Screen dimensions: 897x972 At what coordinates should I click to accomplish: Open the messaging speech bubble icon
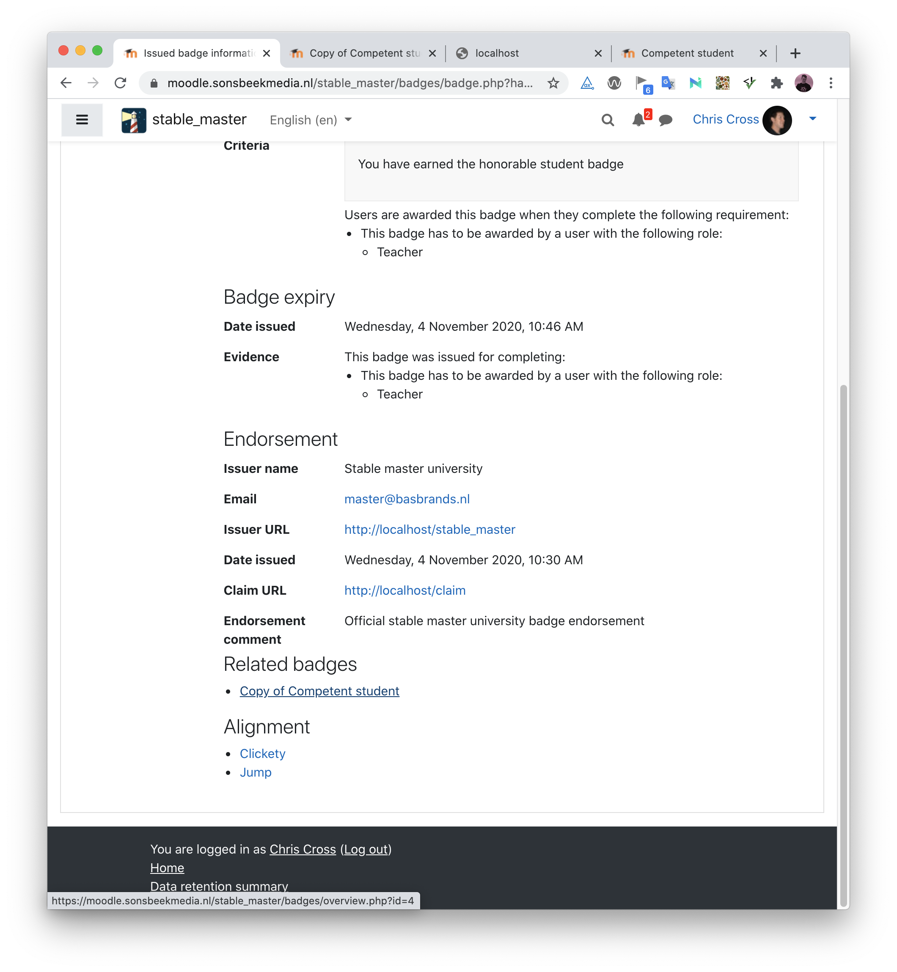[x=666, y=120]
